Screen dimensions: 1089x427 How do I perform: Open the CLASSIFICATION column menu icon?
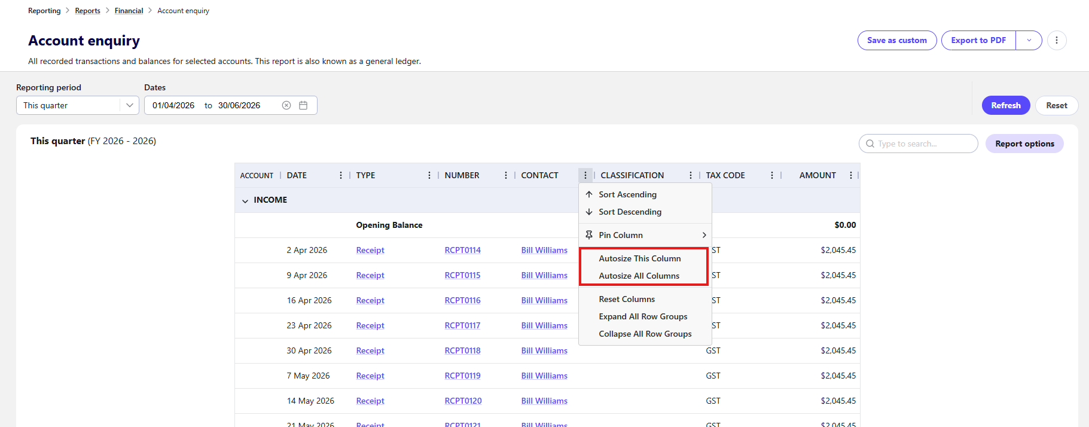[x=691, y=175]
